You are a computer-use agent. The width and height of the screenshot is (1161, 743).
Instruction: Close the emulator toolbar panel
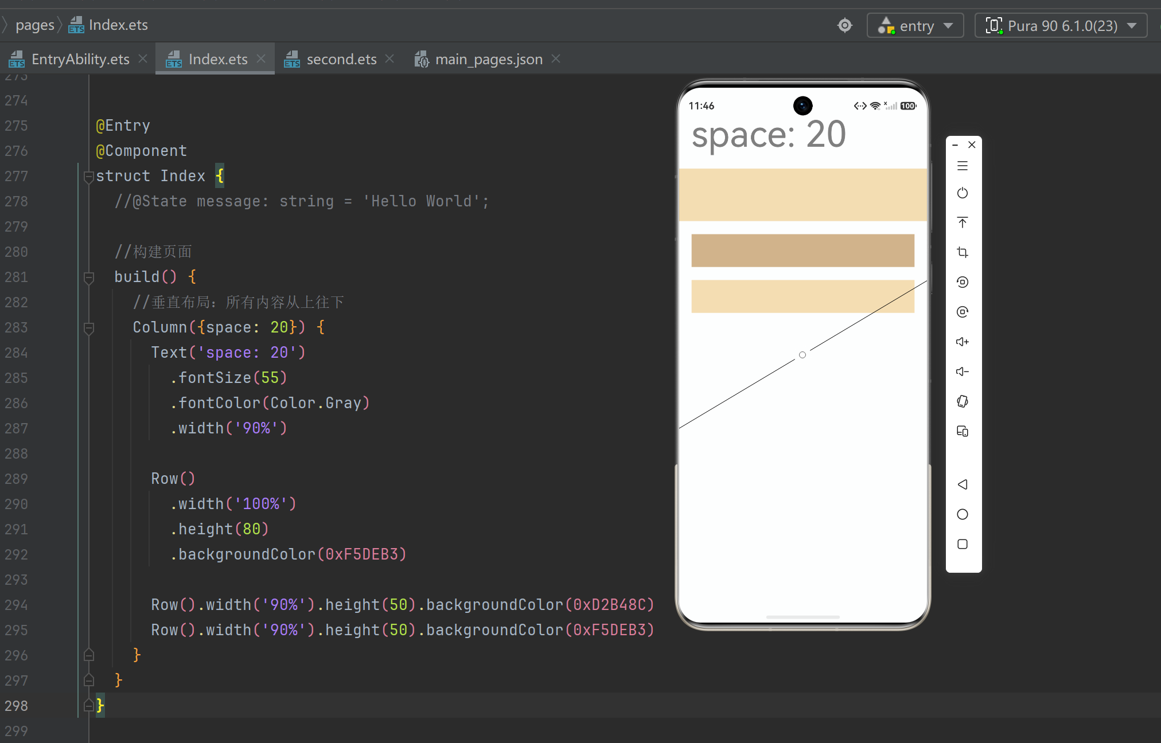tap(972, 145)
